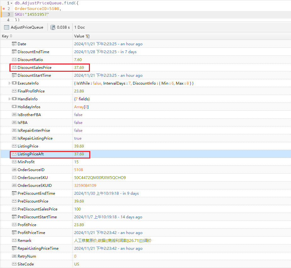Image resolution: width=291 pixels, height=268 pixels.
Task: Click the boolean T/F icon beside IsBrotherFBA
Action: point(14,114)
